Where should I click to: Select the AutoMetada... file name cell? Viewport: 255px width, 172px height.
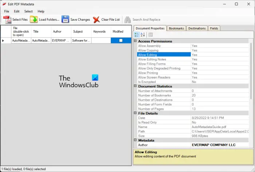click(21, 41)
